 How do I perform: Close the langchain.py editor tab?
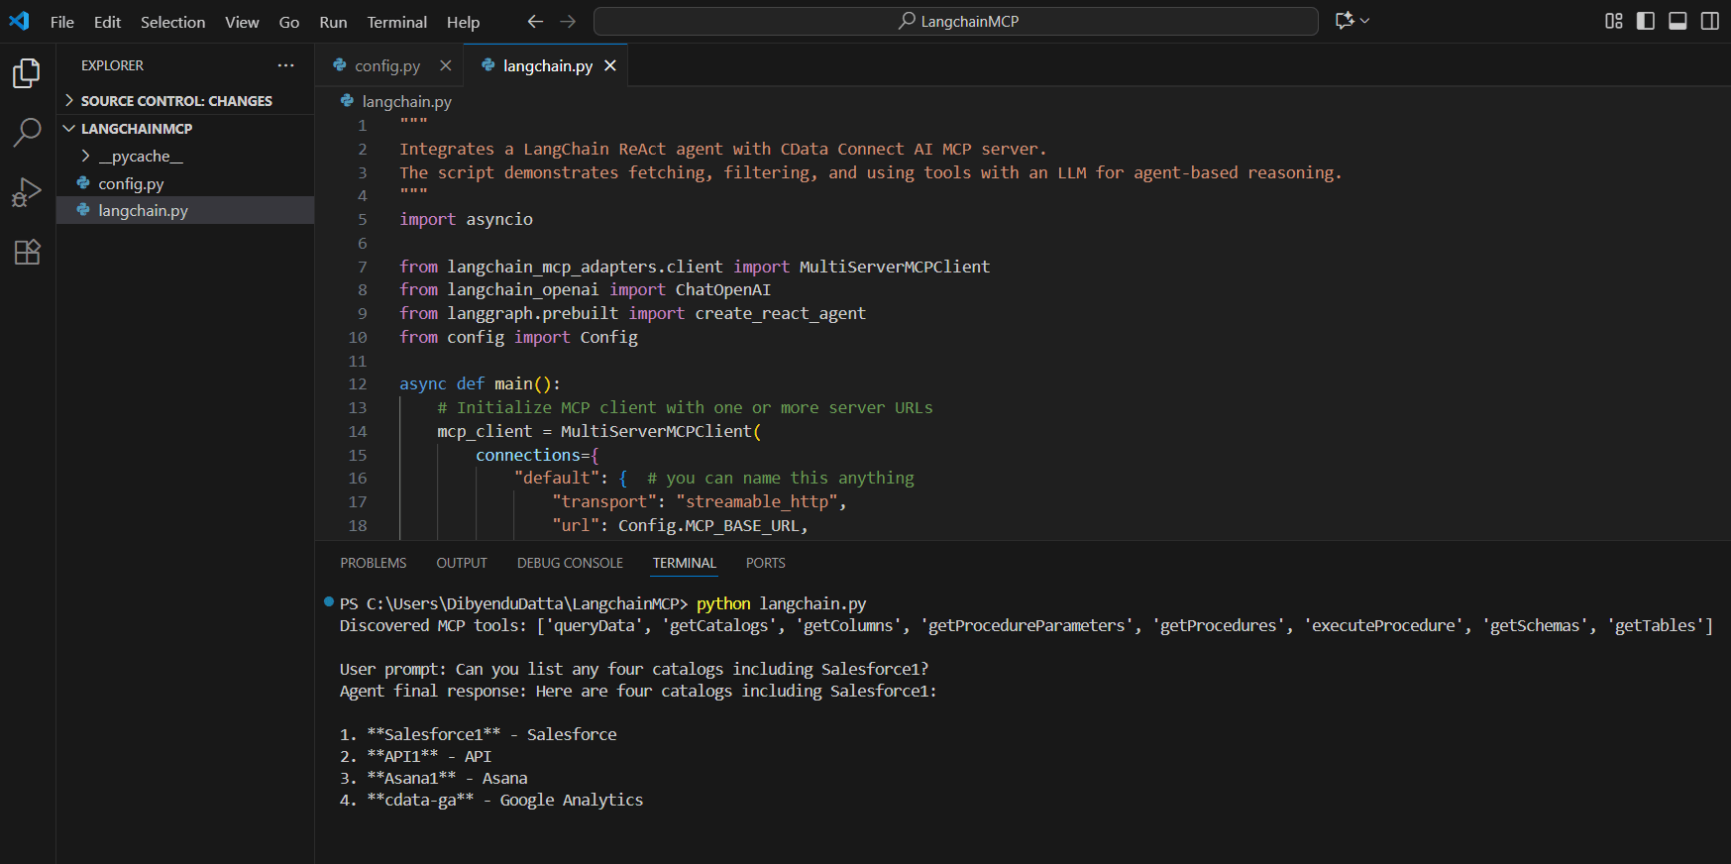[610, 65]
